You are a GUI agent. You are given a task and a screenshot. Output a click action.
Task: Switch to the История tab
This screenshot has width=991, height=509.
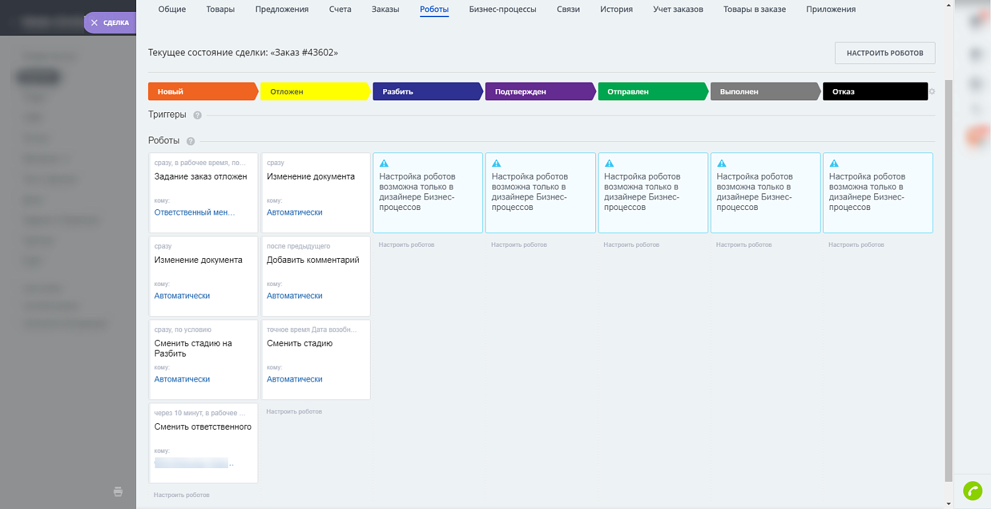[x=616, y=9]
